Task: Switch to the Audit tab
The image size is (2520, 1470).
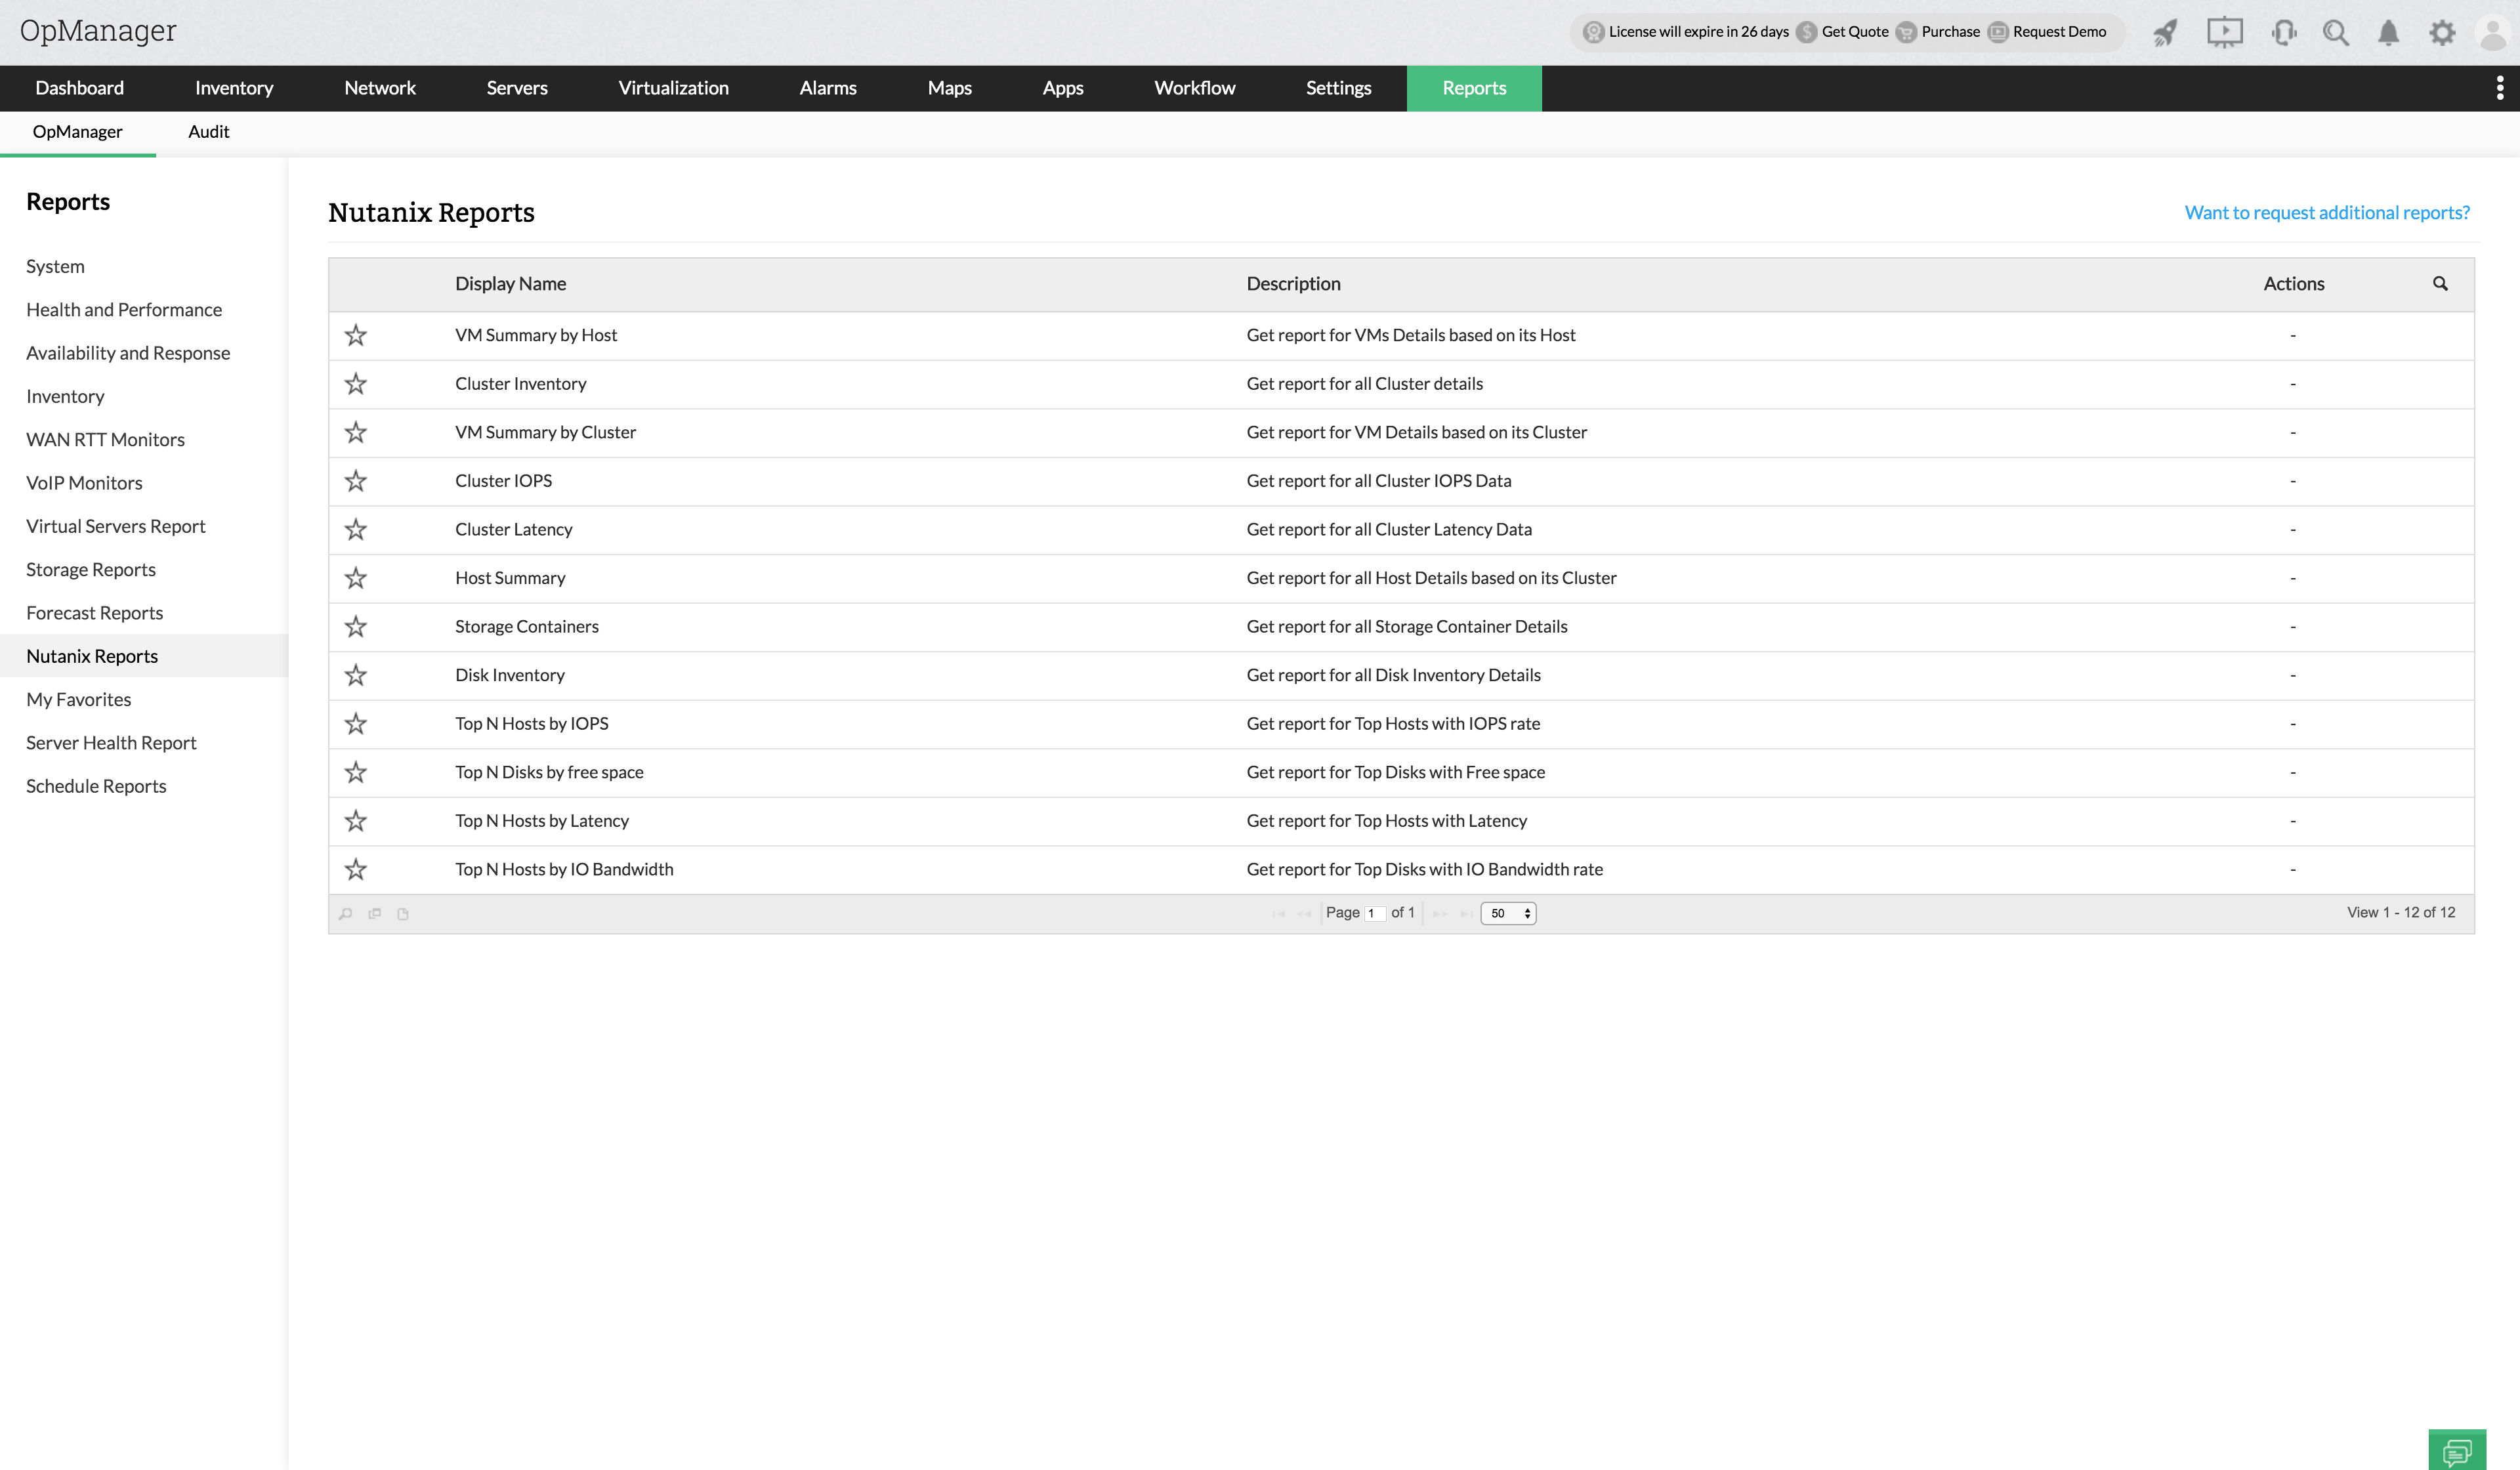Action: tap(208, 132)
